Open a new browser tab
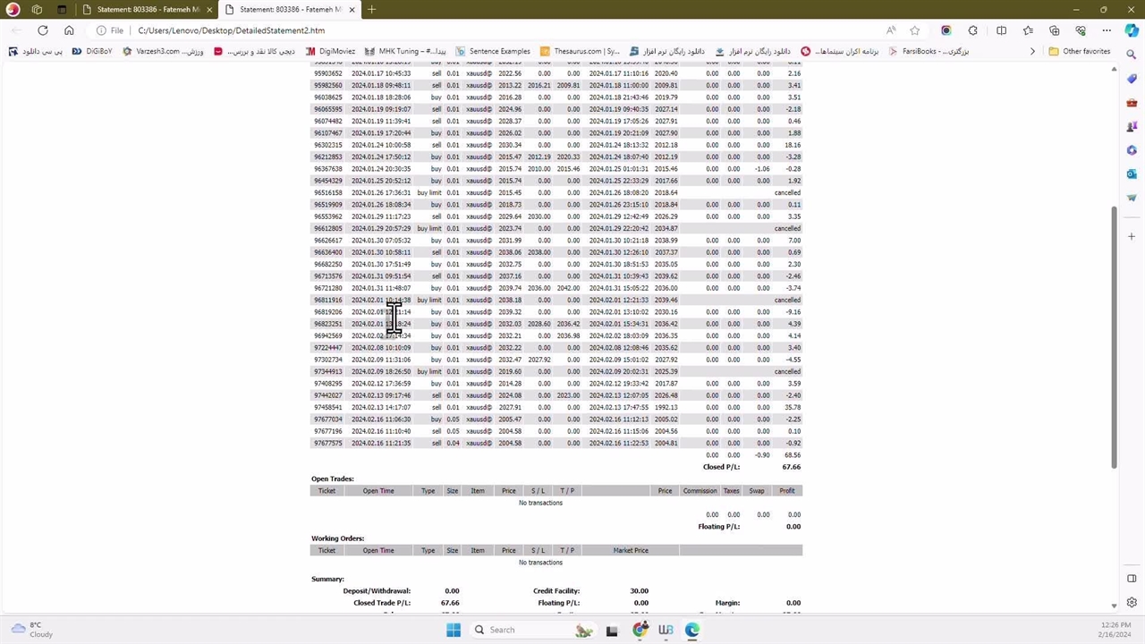This screenshot has height=644, width=1145. pos(371,10)
